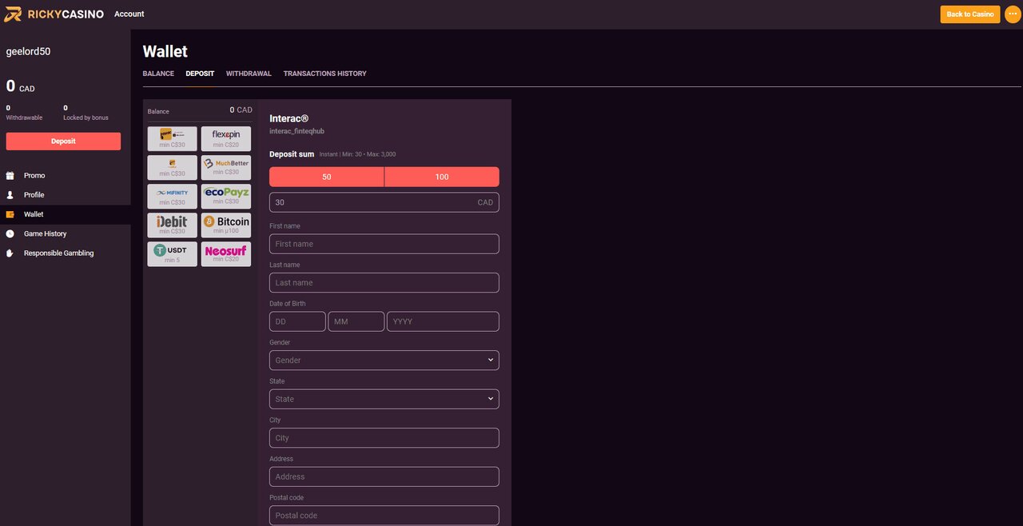Open the Transactions History tab
The height and width of the screenshot is (526, 1023).
tap(324, 73)
